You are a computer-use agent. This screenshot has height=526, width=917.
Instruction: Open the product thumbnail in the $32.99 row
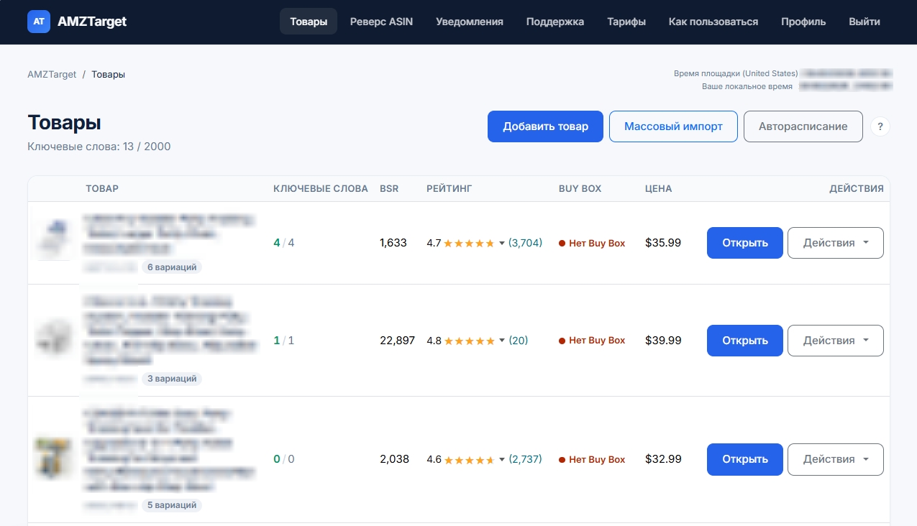pyautogui.click(x=54, y=459)
